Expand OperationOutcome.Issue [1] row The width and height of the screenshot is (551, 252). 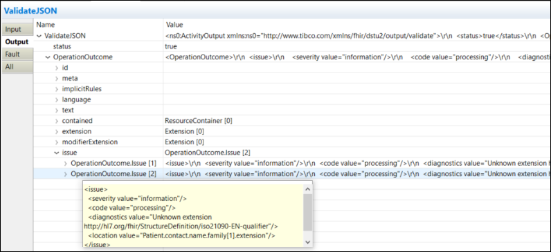[65, 164]
